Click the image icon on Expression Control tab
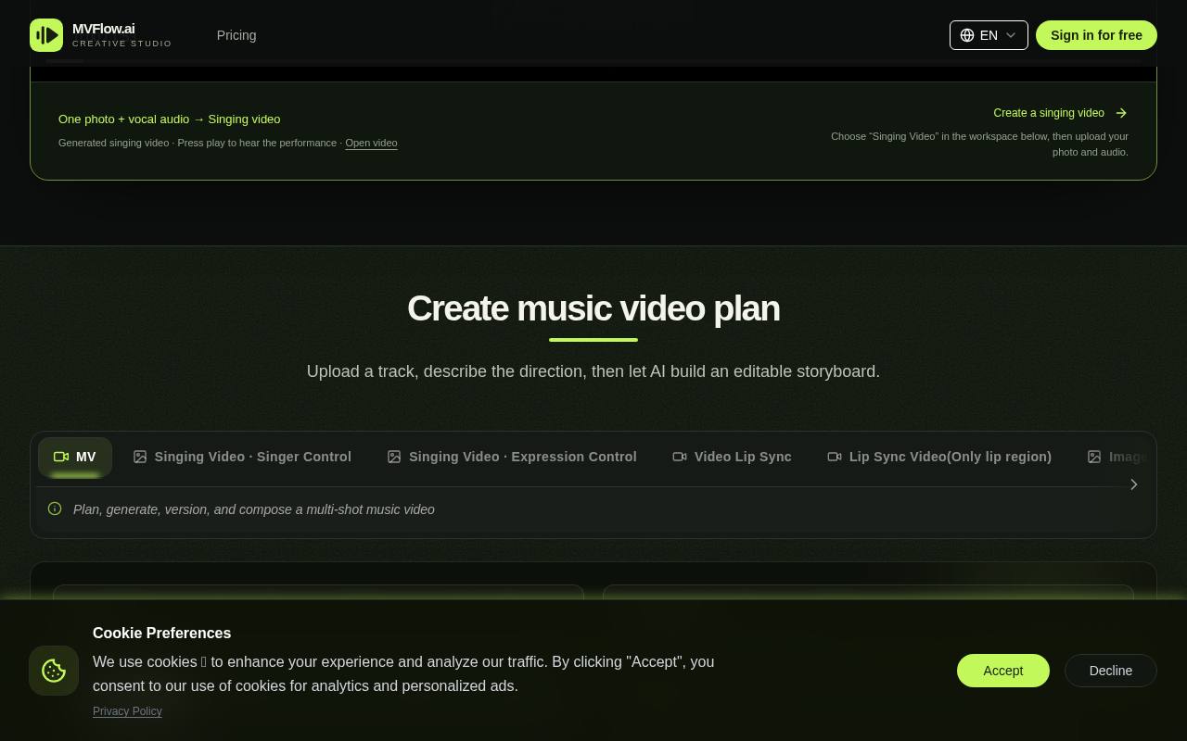 (394, 457)
